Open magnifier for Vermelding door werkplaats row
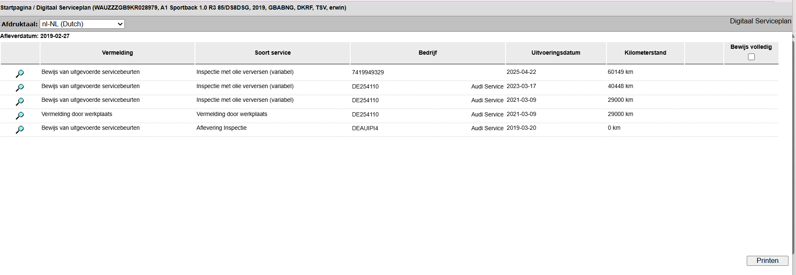Viewport: 796px width, 275px height. (x=20, y=116)
